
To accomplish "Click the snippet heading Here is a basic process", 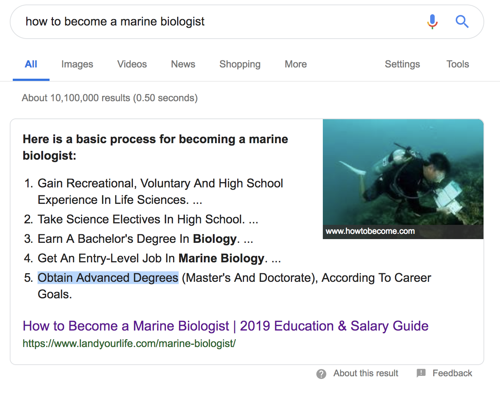I will [155, 147].
